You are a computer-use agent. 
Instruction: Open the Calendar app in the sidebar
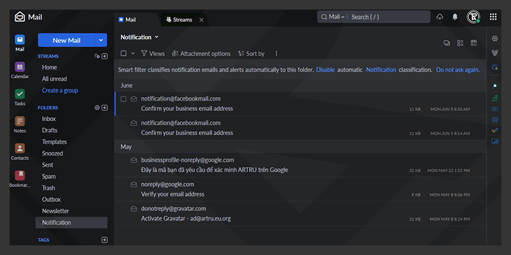click(20, 68)
